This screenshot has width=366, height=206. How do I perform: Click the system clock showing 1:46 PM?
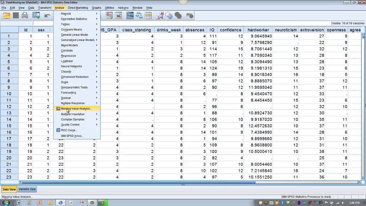pyautogui.click(x=354, y=203)
